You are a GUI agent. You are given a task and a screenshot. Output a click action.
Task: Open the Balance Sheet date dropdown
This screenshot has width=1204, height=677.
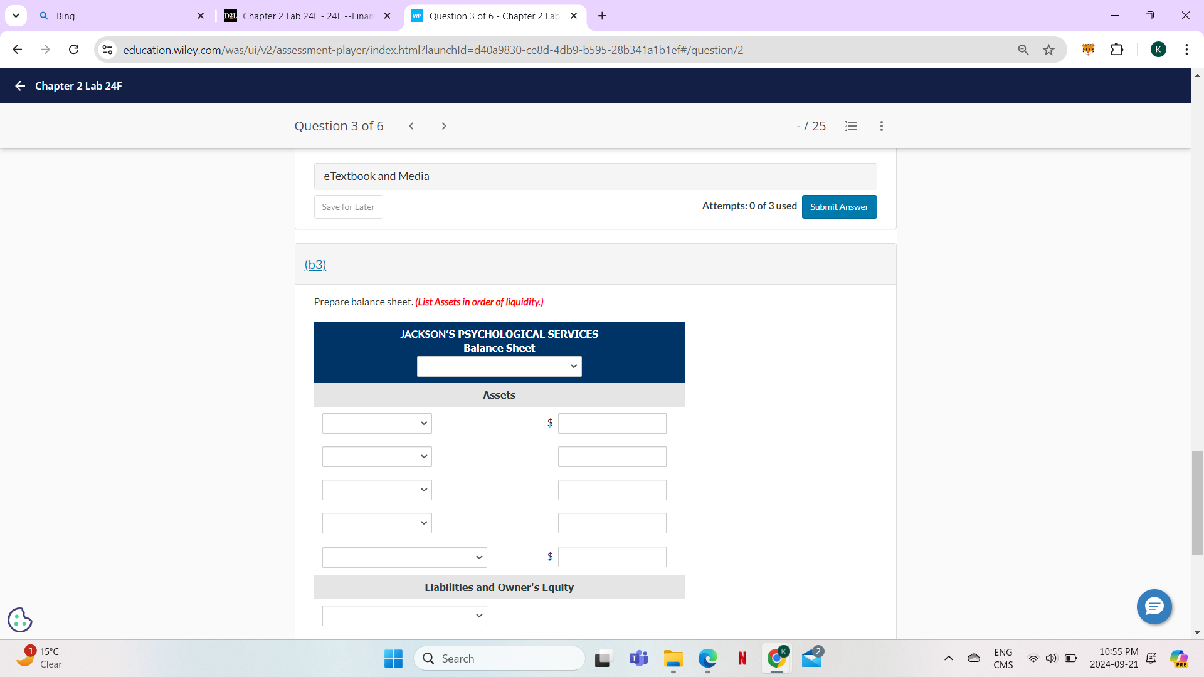coord(499,366)
